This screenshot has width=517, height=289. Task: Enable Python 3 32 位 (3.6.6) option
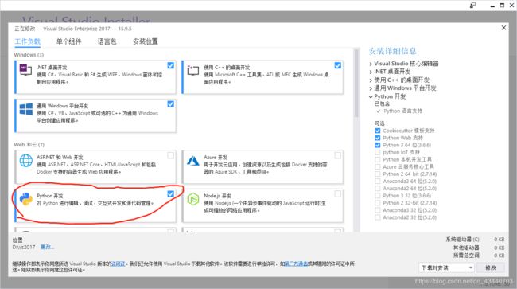tap(378, 196)
